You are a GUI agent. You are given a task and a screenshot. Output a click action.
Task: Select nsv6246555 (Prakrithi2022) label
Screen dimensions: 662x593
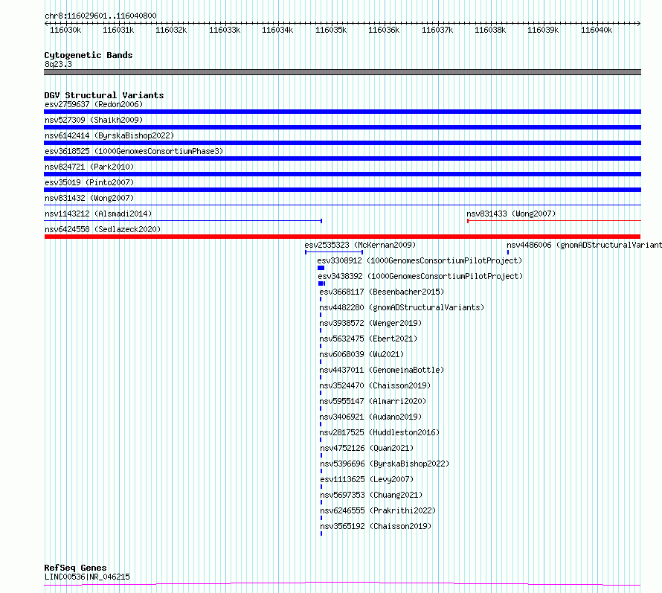pos(378,510)
